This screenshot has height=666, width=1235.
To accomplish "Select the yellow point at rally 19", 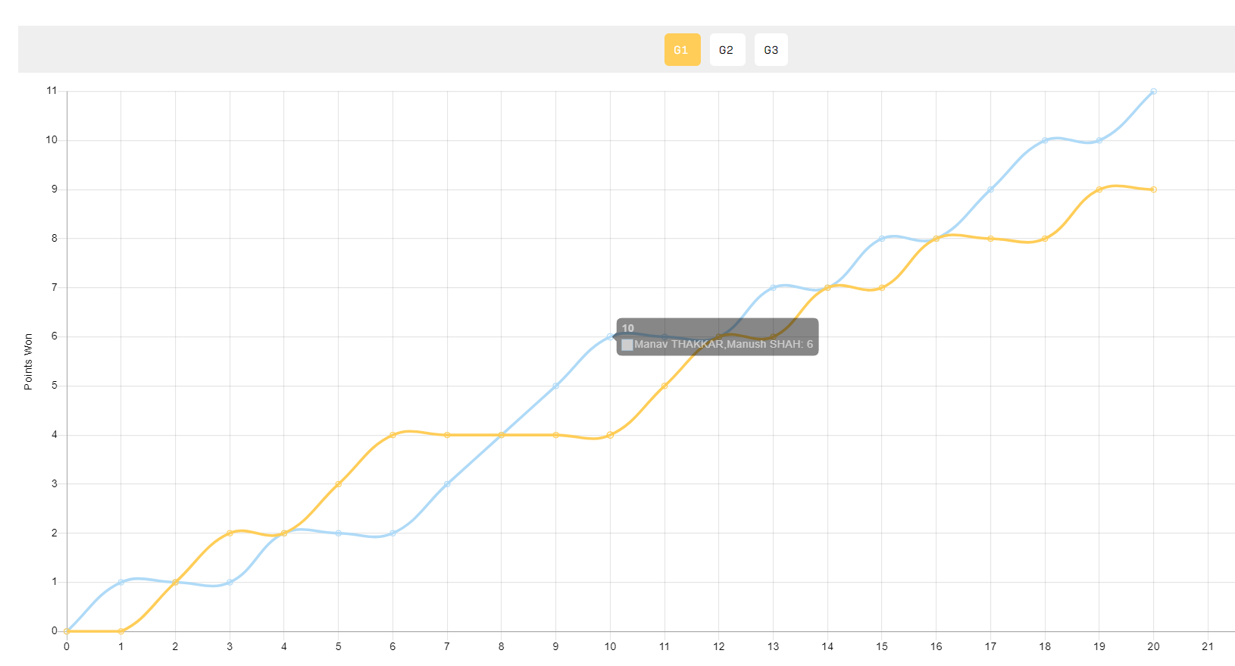I will (x=1099, y=189).
